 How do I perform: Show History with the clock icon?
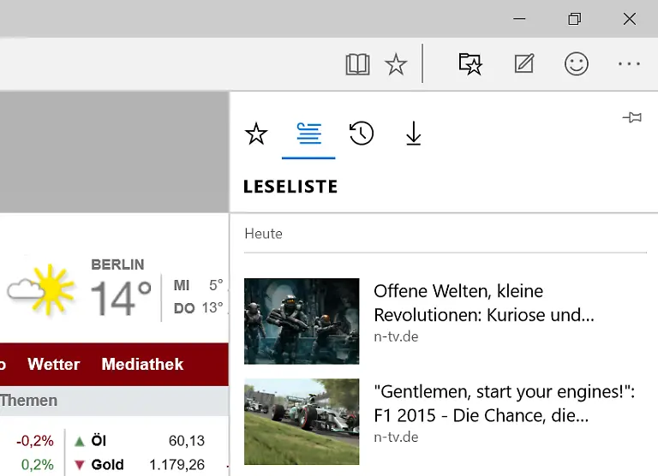[362, 134]
